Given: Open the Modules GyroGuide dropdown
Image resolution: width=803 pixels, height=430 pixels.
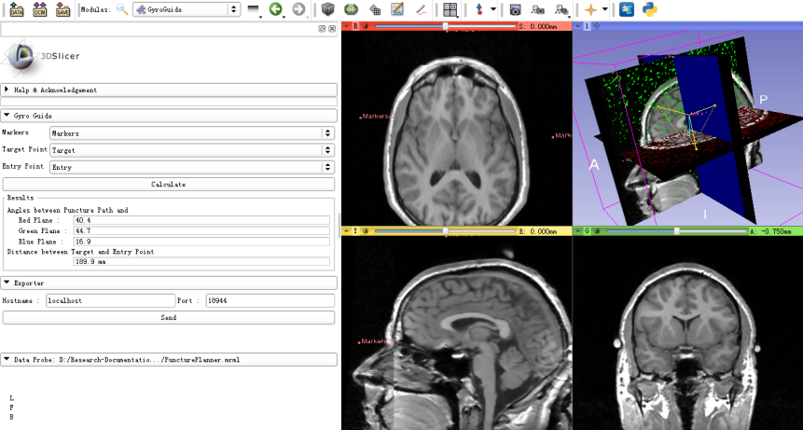Looking at the screenshot, I should pos(186,9).
